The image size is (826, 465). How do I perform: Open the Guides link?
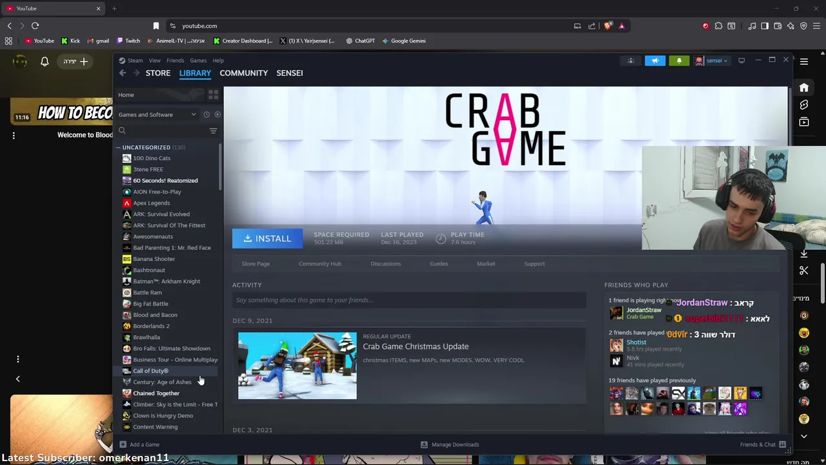(x=439, y=263)
